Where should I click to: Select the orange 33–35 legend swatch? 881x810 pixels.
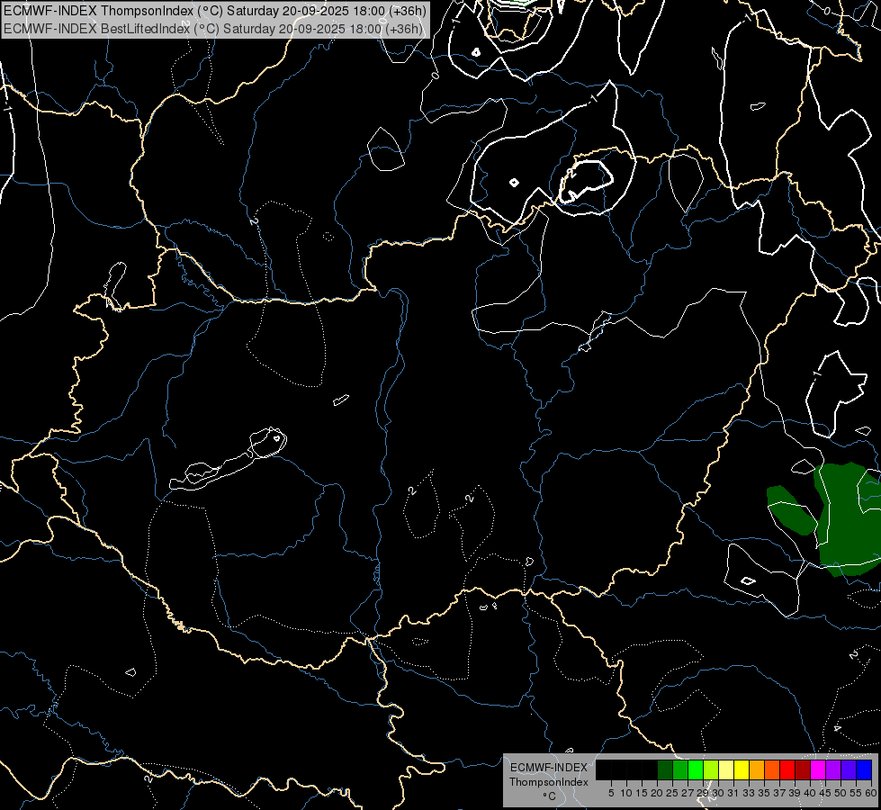tap(757, 769)
